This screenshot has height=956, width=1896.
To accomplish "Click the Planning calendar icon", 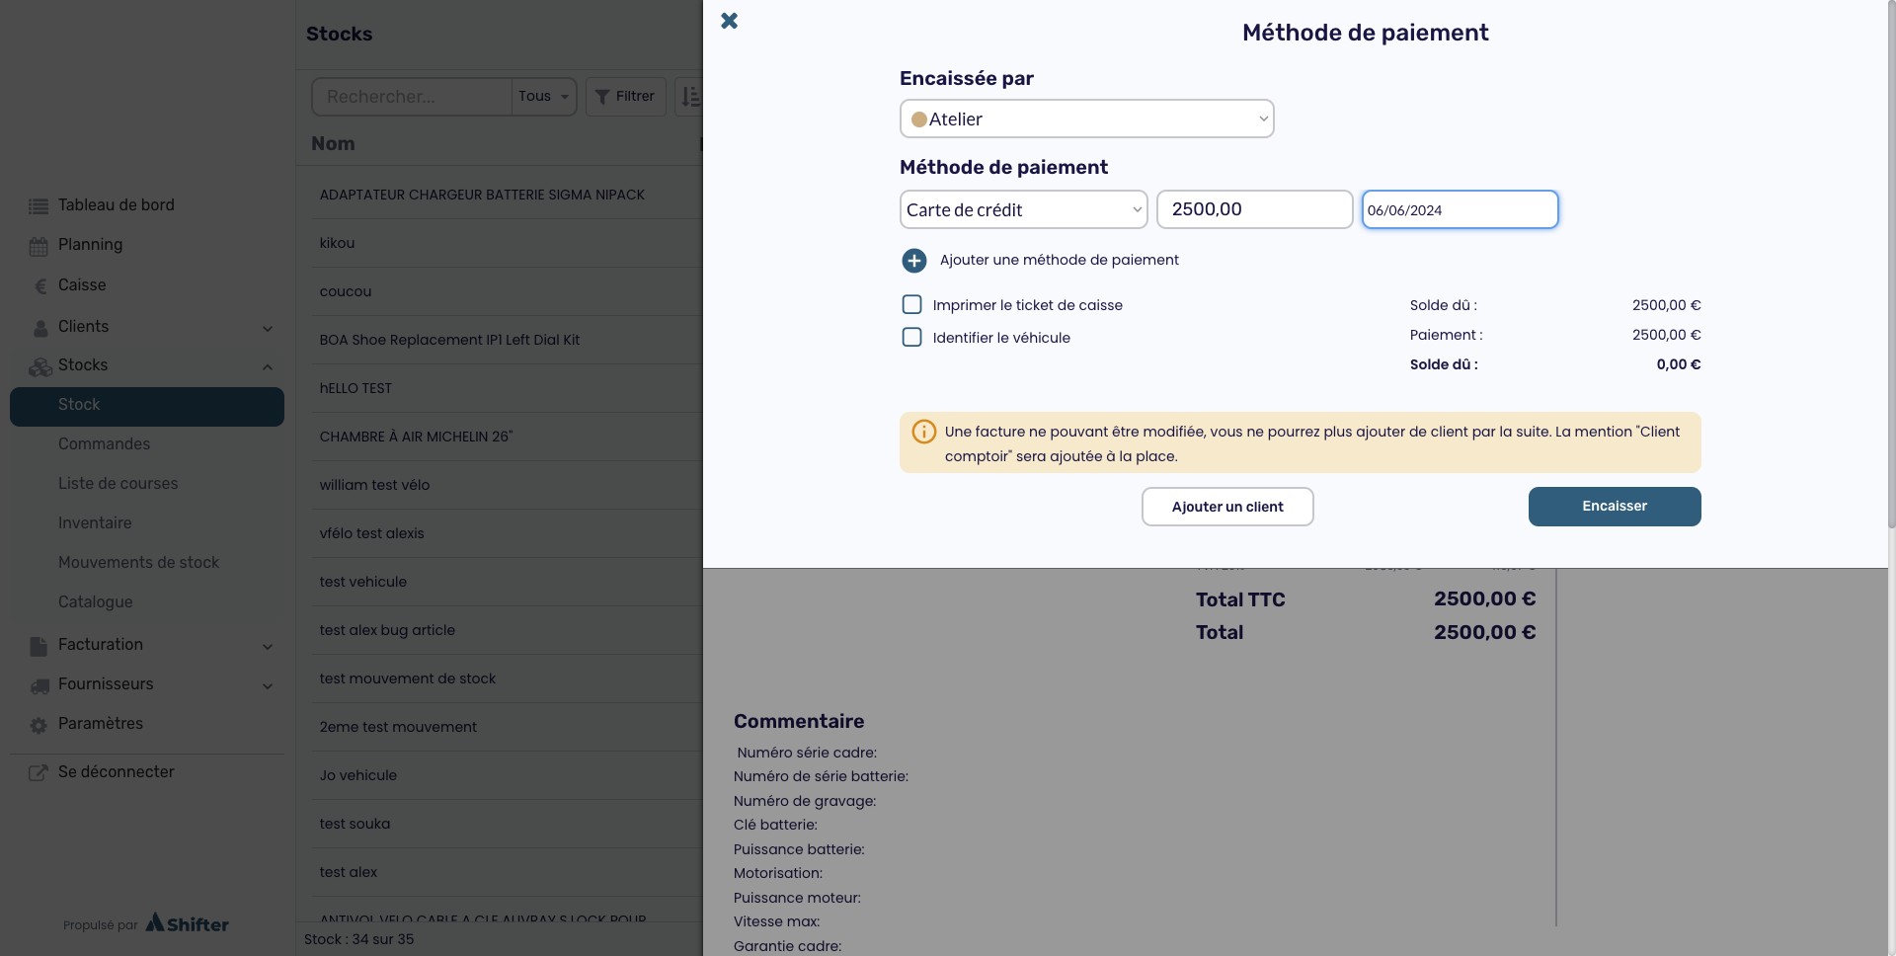I will [x=39, y=246].
